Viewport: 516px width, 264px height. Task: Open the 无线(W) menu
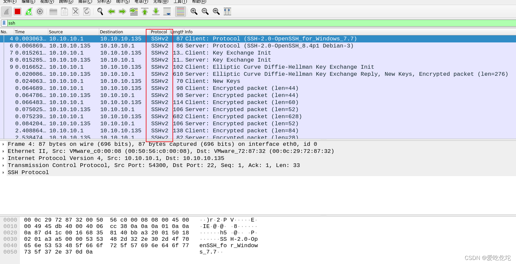[161, 2]
